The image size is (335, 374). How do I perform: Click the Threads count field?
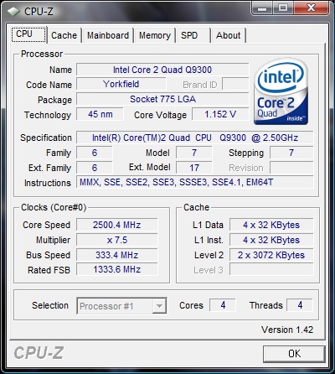[300, 305]
